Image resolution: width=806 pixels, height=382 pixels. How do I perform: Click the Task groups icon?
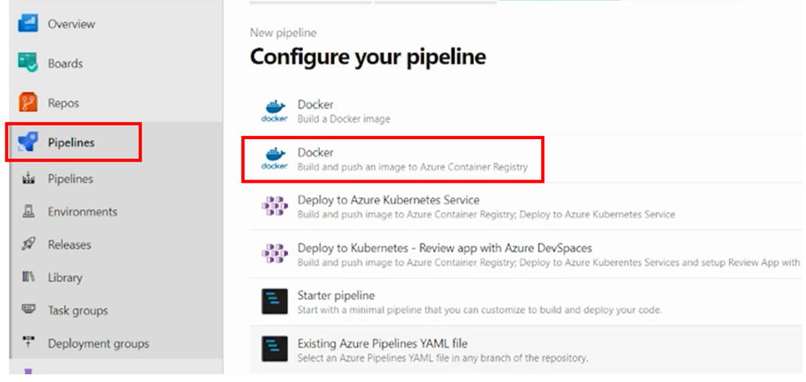28,309
